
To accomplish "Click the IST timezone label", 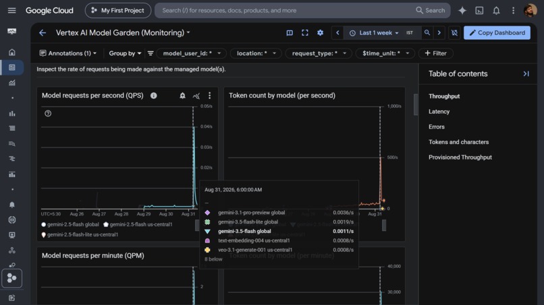I will [410, 32].
